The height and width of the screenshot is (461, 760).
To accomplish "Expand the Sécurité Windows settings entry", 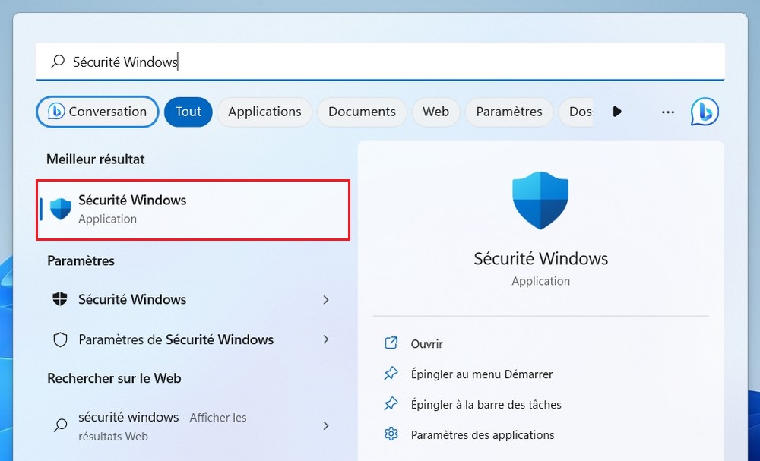I will click(326, 300).
